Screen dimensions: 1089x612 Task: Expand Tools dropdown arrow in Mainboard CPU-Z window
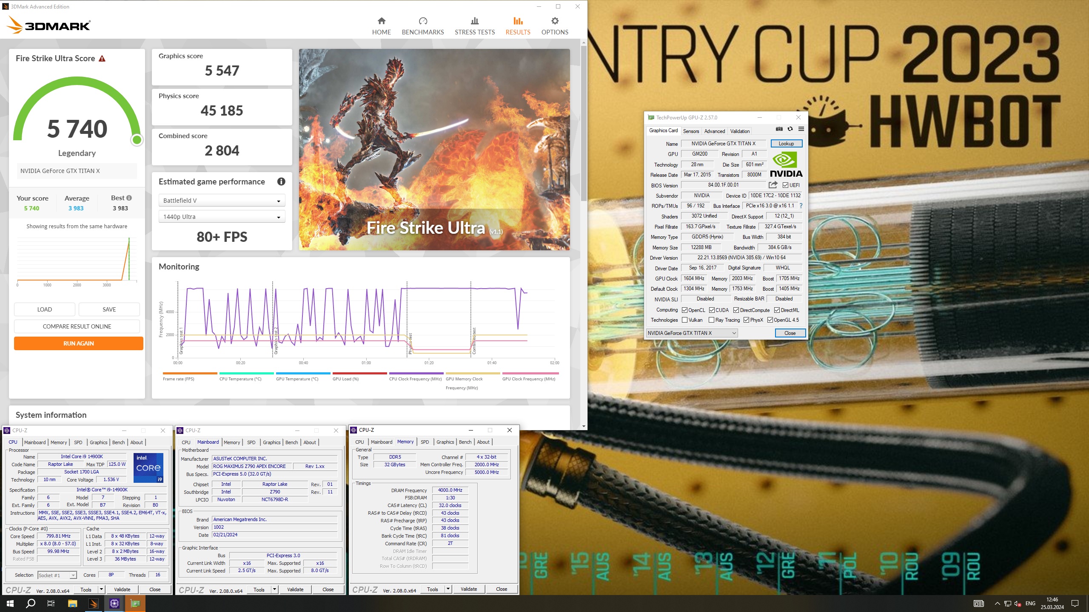coord(274,589)
